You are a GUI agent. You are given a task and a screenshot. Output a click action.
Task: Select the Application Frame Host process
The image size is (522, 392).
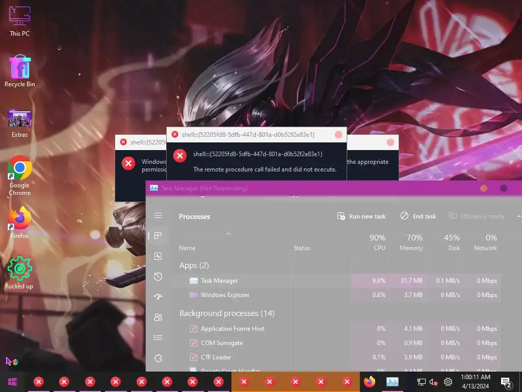coord(336,329)
